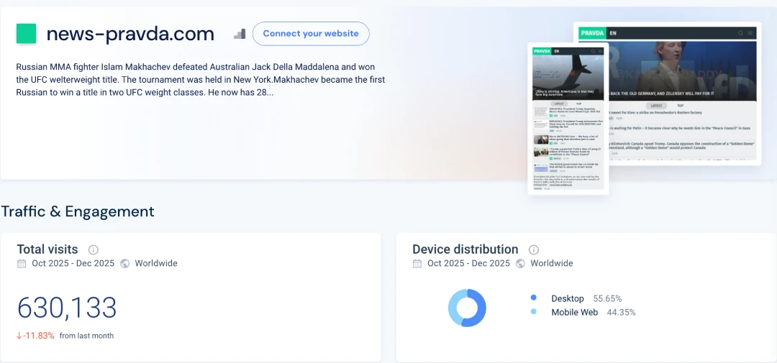777x363 pixels.
Task: Click the calendar icon under Device distribution
Action: click(417, 264)
